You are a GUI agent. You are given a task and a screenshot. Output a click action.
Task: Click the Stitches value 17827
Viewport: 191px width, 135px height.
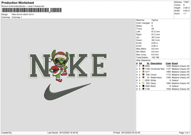[x=186, y=2]
